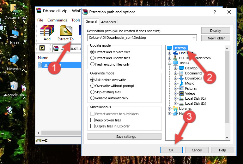
Task: Select Fresh existing files only option
Action: click(x=110, y=64)
